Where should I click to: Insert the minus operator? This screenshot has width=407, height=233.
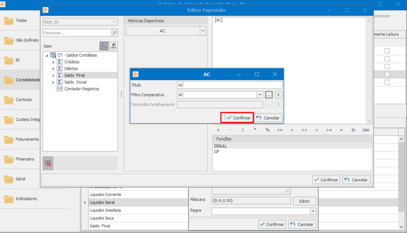(x=230, y=130)
